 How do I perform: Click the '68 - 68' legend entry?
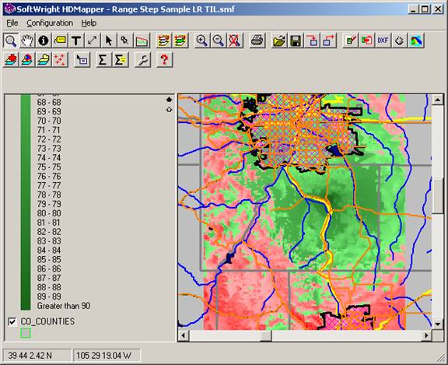click(49, 102)
